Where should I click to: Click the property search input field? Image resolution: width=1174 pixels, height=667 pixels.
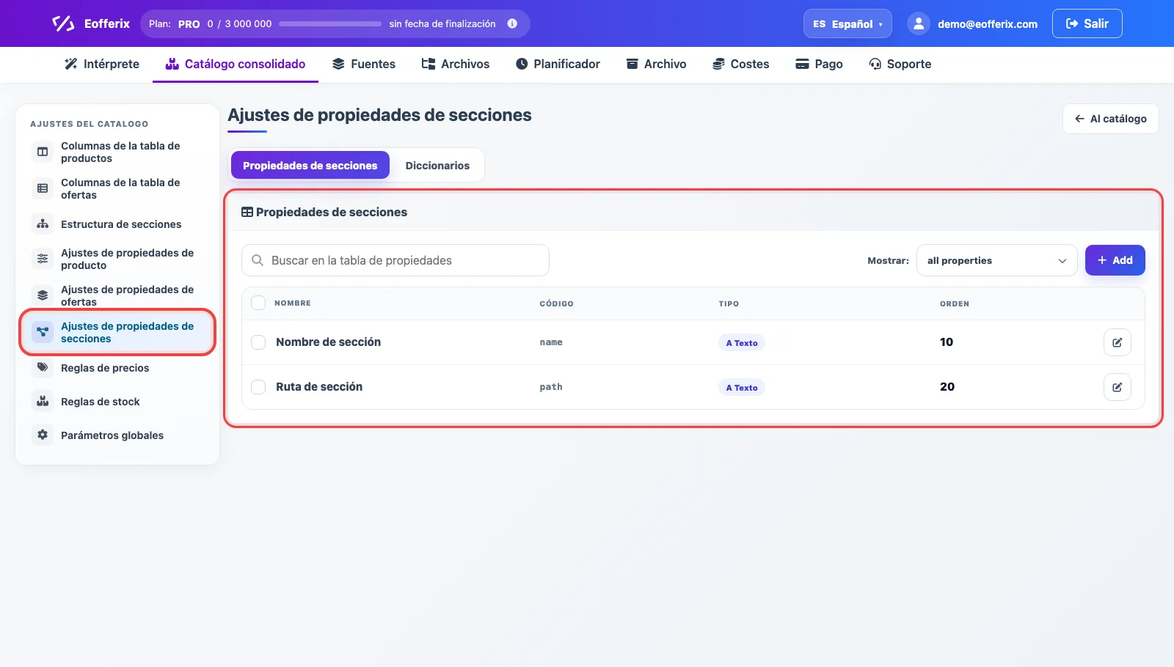click(x=395, y=260)
